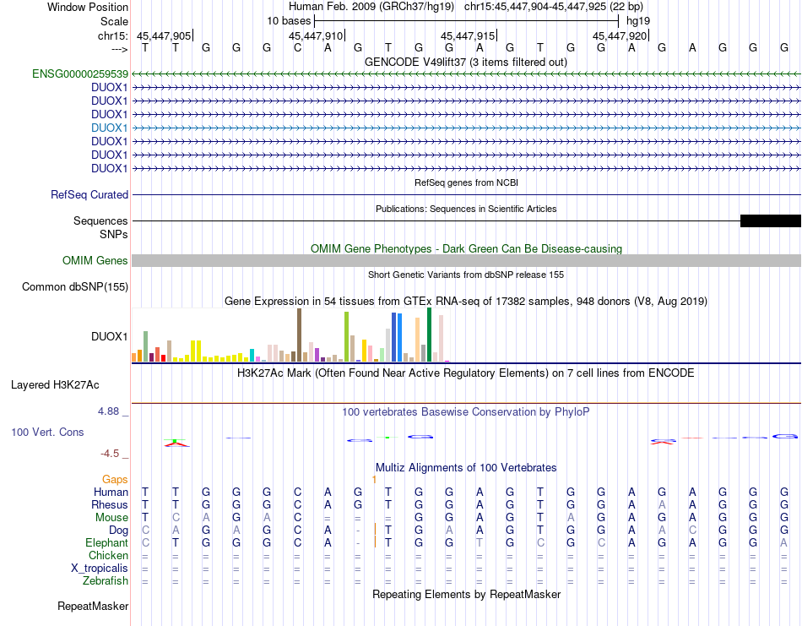
Task: Click the Common dbSNP(155) track label
Action: point(75,287)
